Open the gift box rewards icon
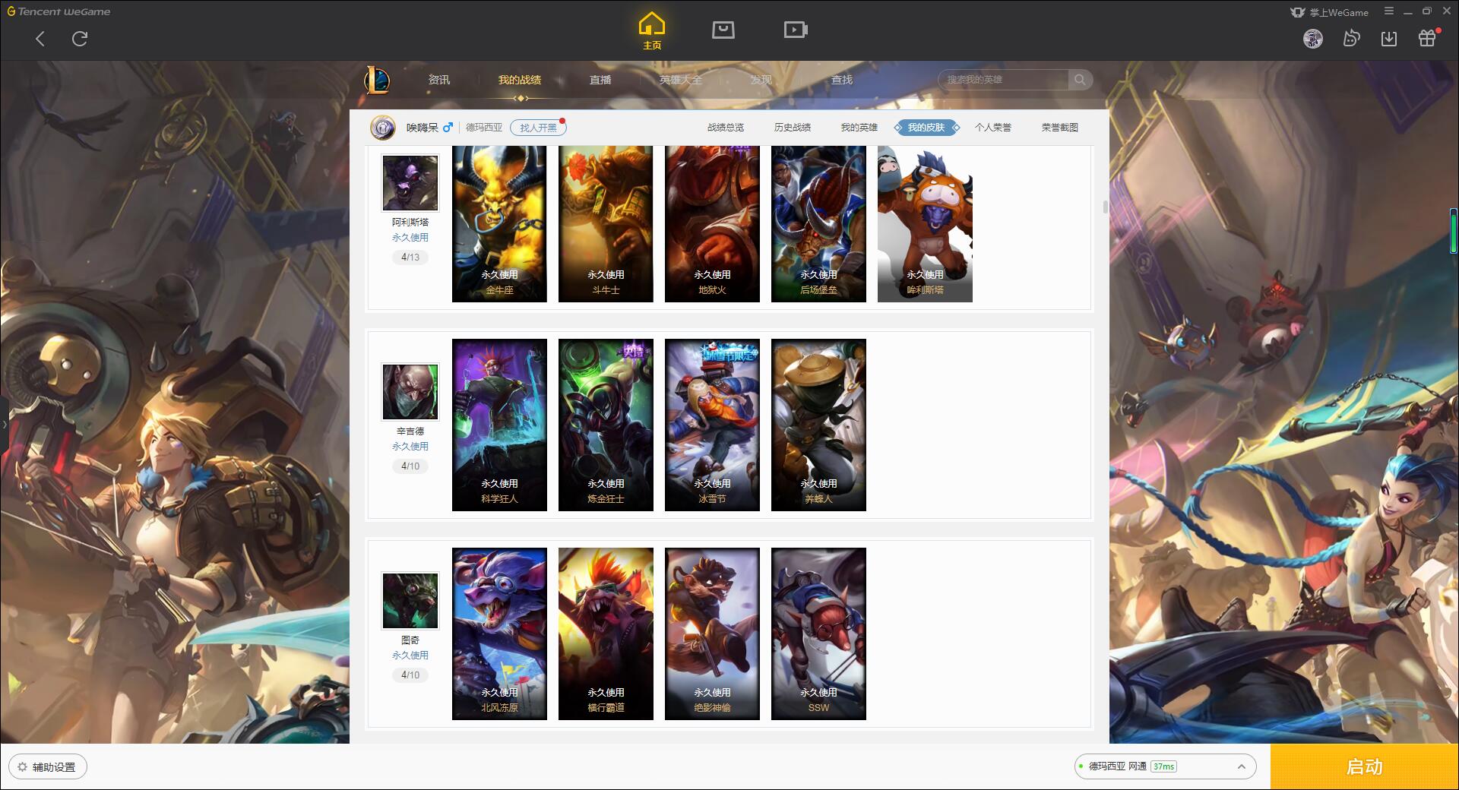Image resolution: width=1459 pixels, height=790 pixels. tap(1427, 38)
